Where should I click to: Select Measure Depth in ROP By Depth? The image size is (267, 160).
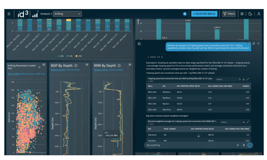(58, 70)
